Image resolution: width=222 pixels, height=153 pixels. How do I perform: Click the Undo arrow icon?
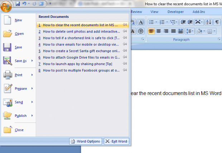tap(24, 4)
